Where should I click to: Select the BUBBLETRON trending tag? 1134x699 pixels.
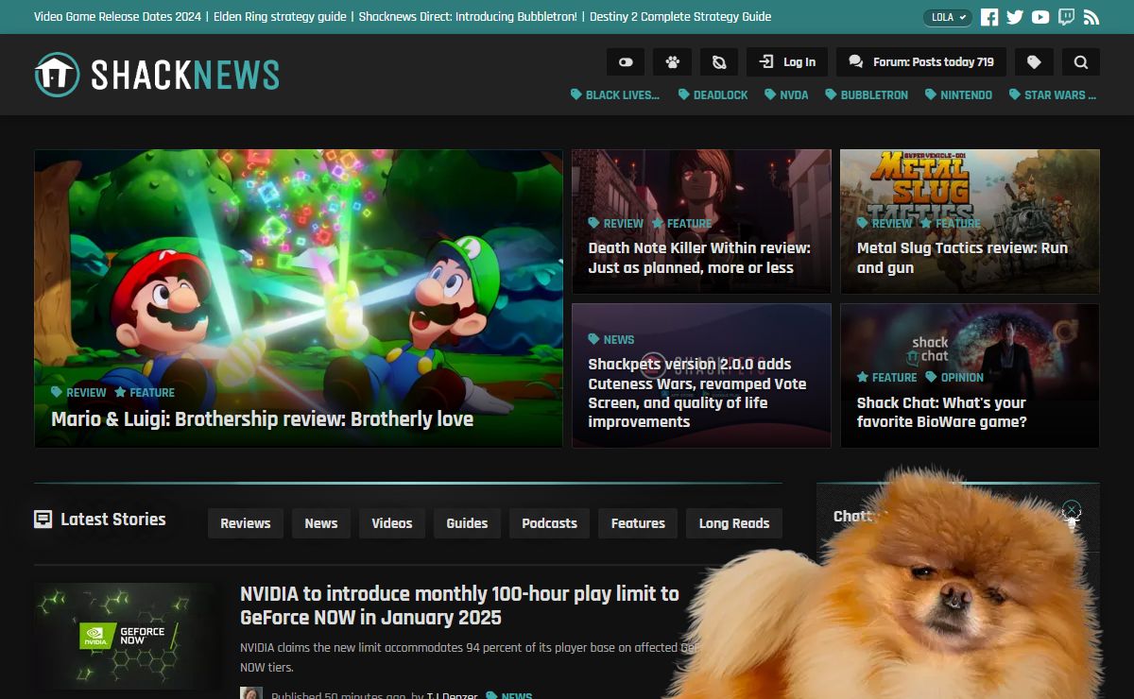tap(867, 94)
